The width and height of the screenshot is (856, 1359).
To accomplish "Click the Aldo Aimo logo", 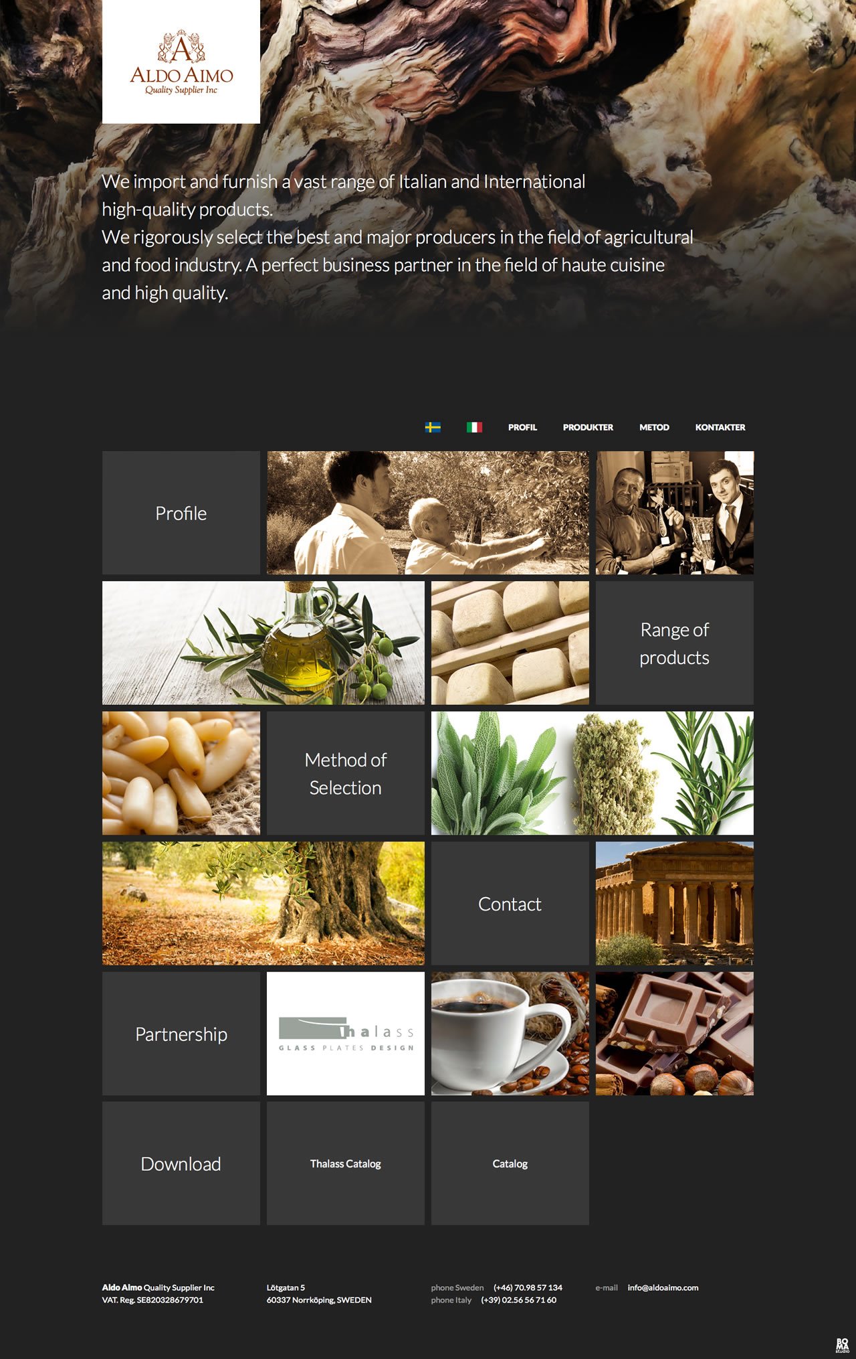I will coord(181,62).
